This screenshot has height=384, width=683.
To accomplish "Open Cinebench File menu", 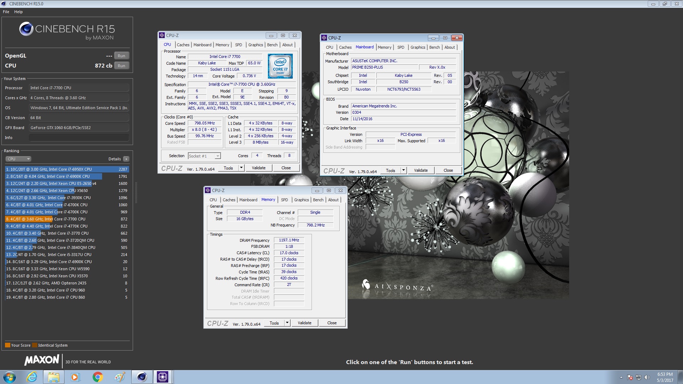I will [x=6, y=12].
